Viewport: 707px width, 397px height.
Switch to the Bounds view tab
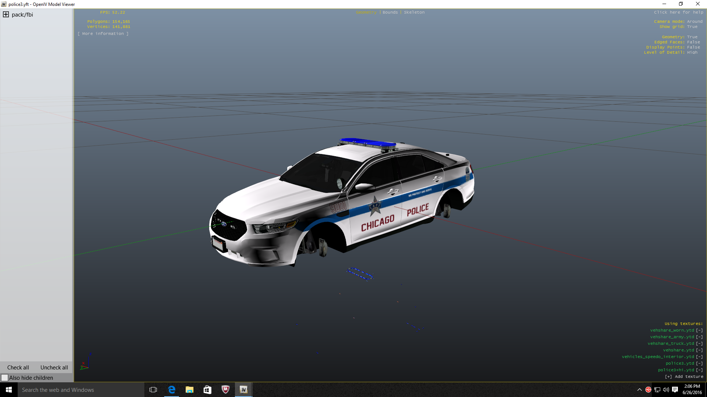(x=390, y=12)
